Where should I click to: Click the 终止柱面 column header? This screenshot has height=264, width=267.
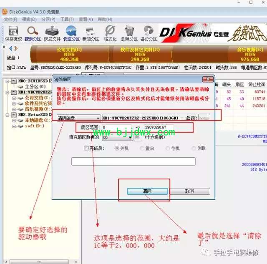[x=257, y=84]
